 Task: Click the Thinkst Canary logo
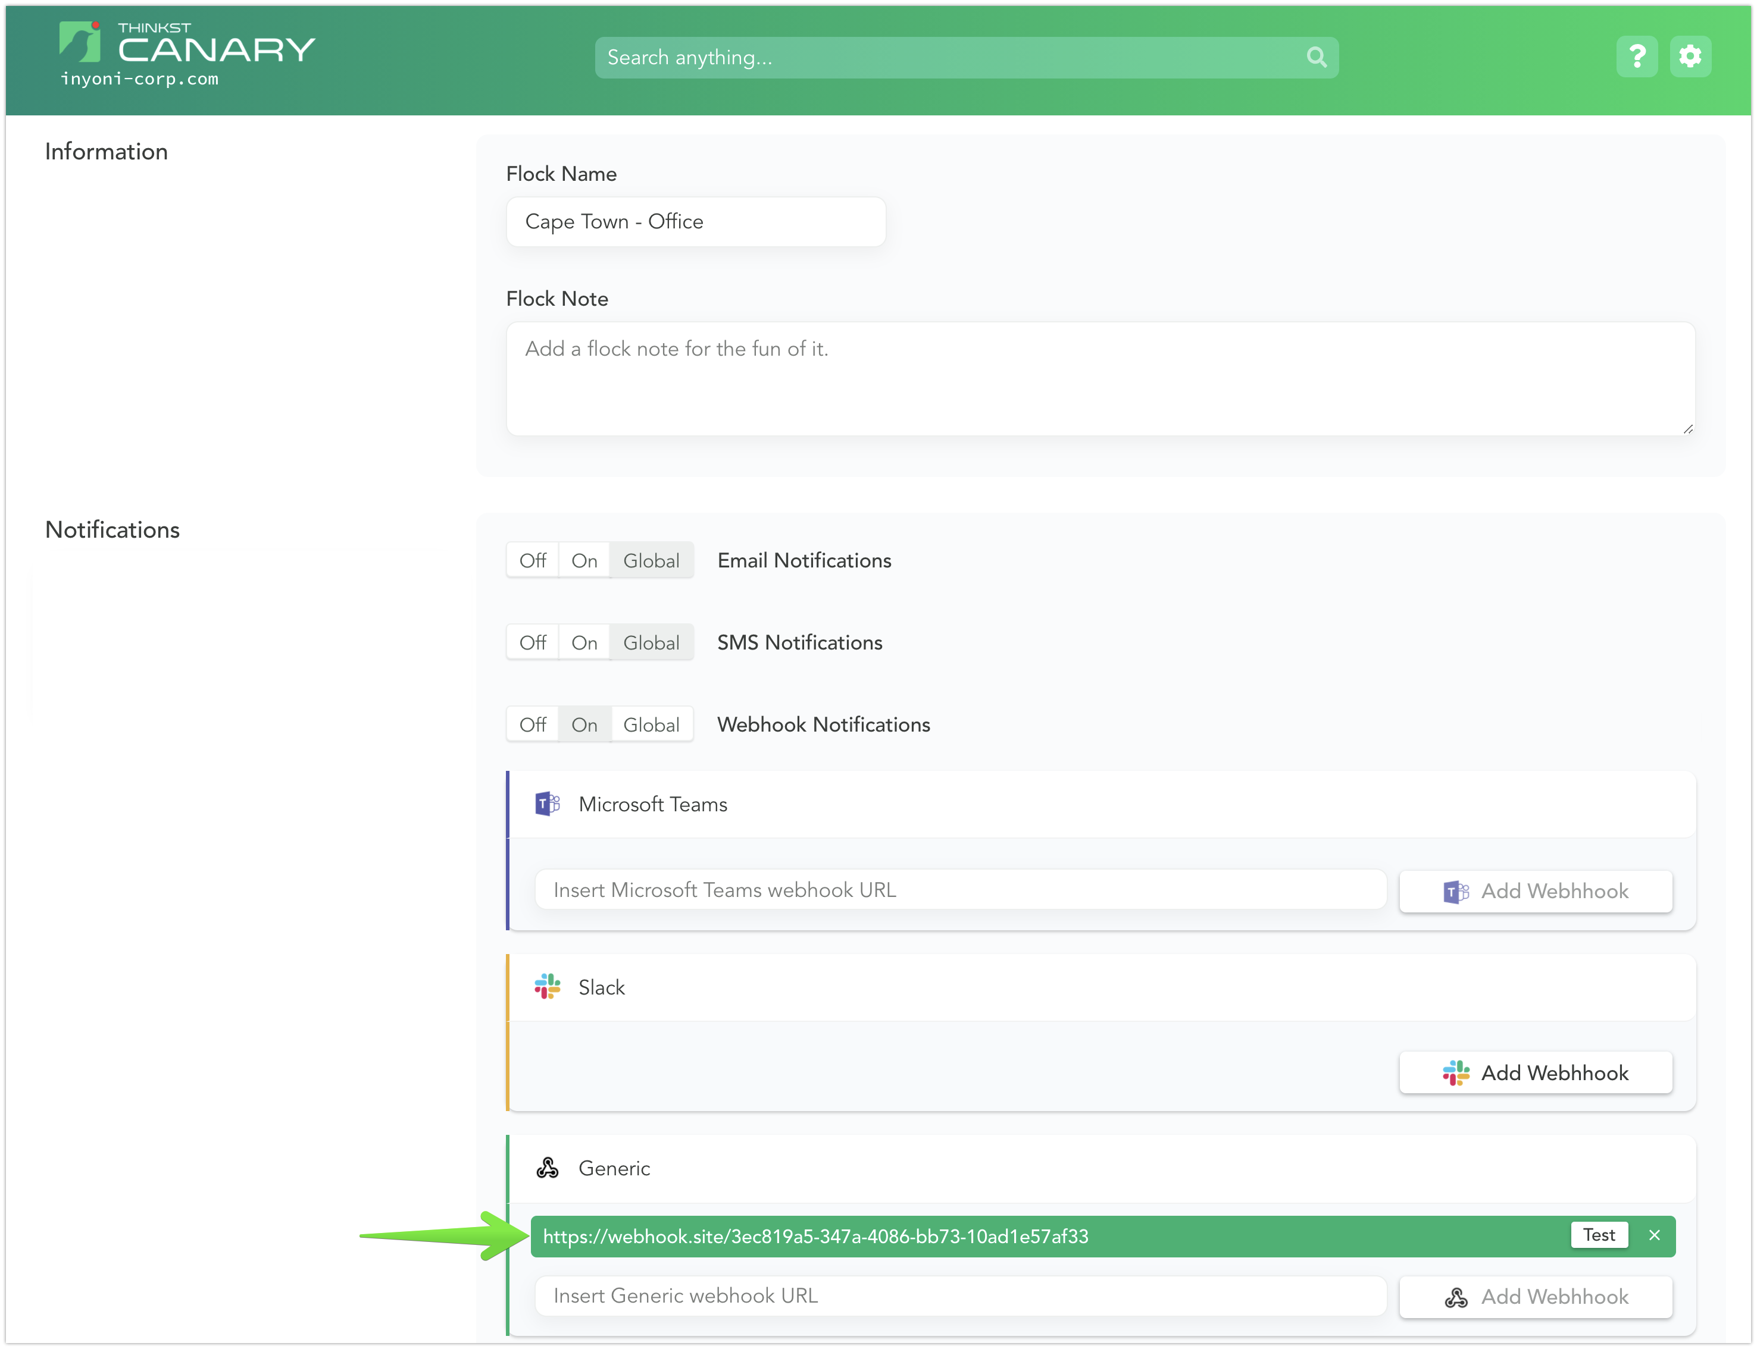(x=186, y=44)
